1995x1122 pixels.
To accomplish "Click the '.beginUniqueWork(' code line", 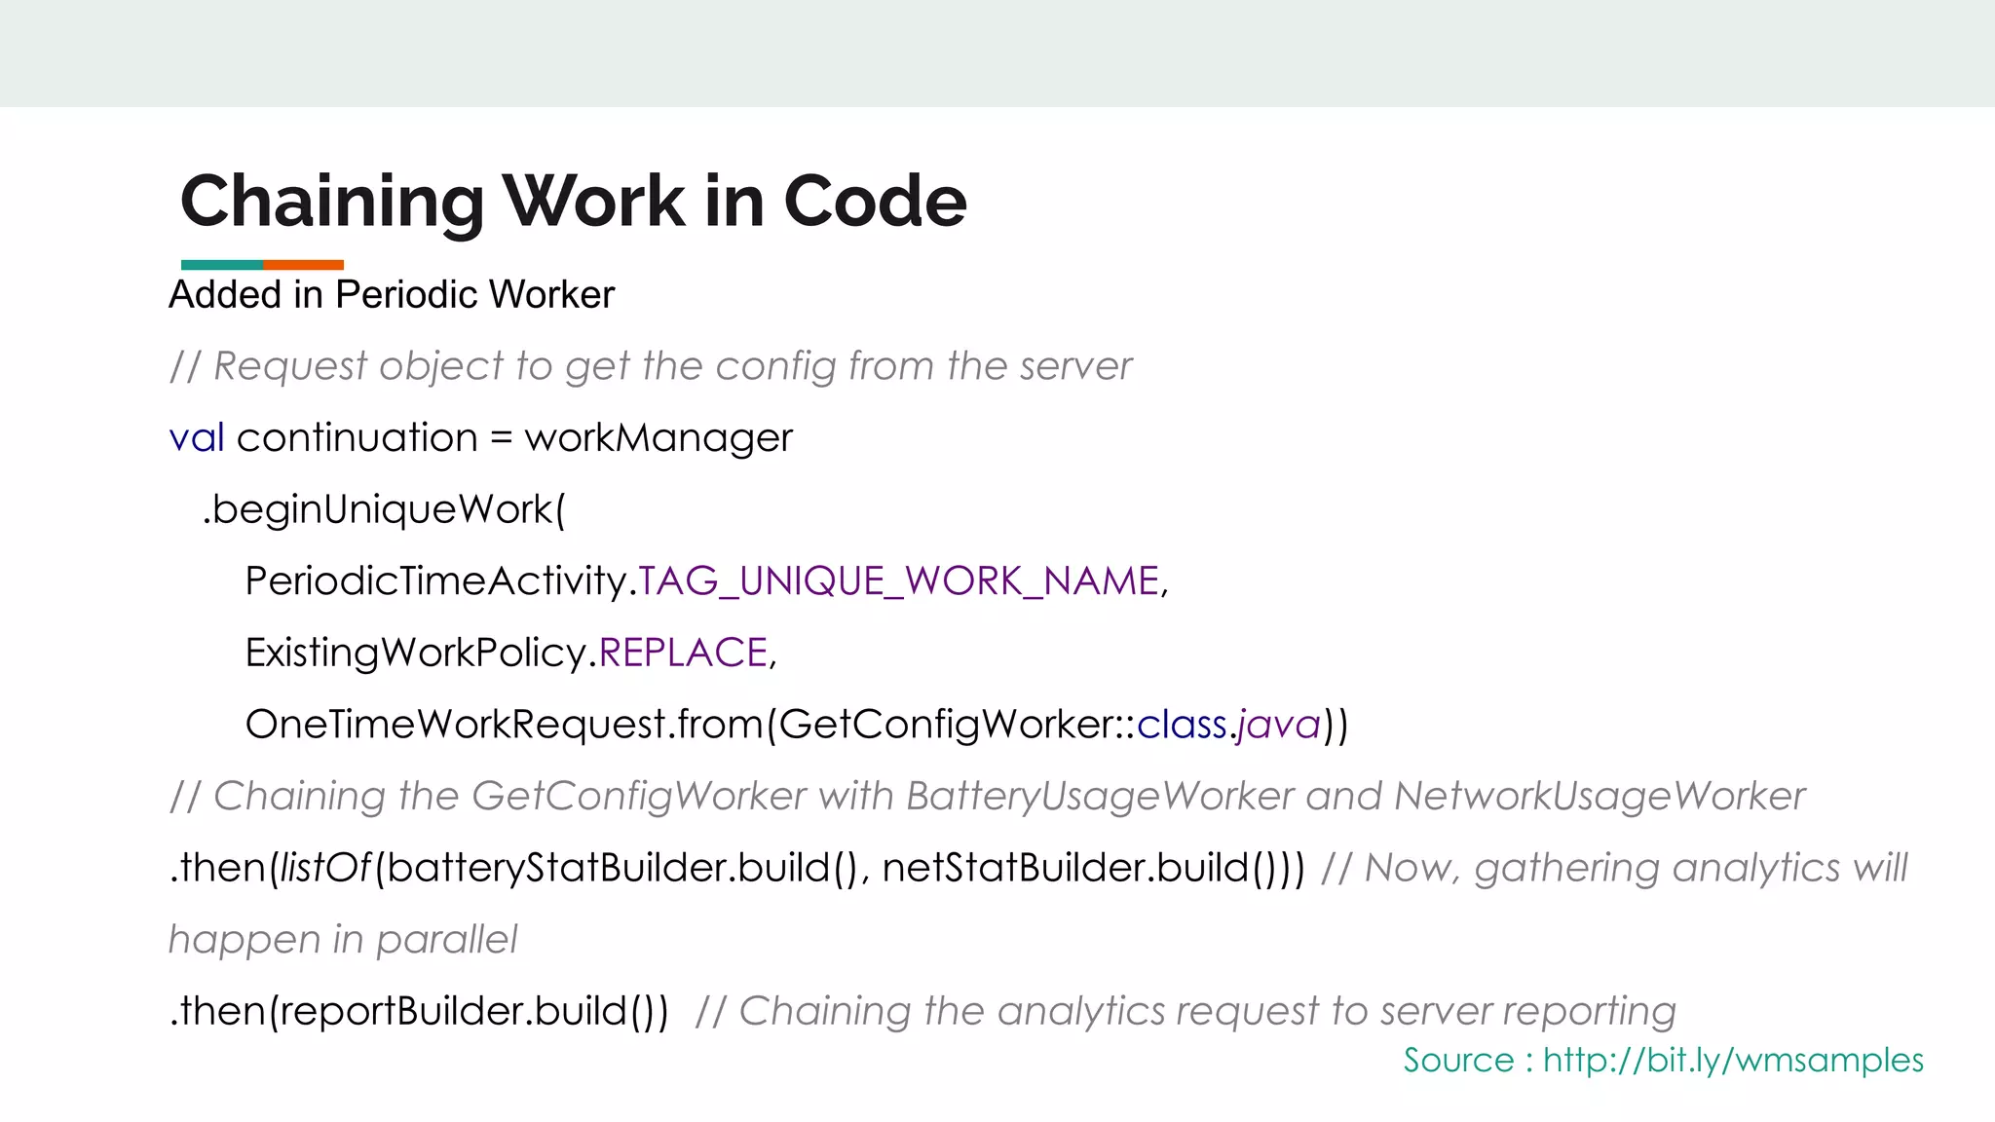I will coord(384,509).
